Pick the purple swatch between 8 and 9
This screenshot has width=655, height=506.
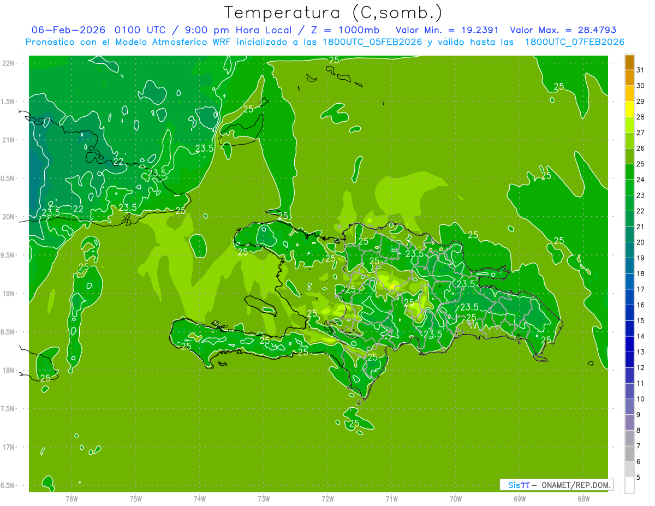630,422
